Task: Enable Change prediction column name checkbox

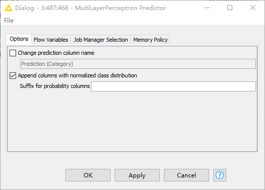Action: point(13,53)
